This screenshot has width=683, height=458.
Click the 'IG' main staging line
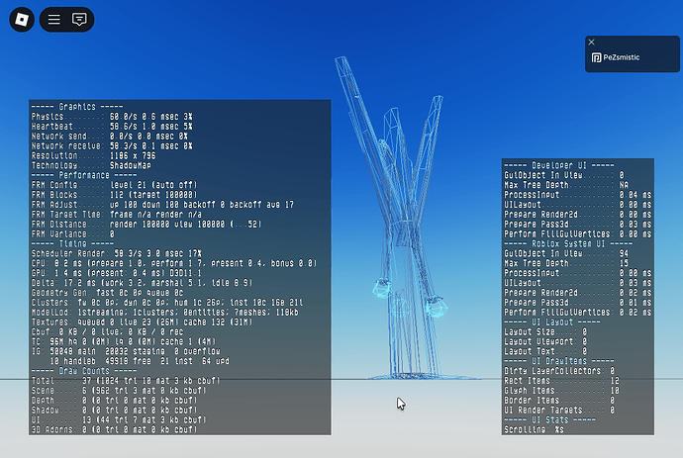point(126,351)
